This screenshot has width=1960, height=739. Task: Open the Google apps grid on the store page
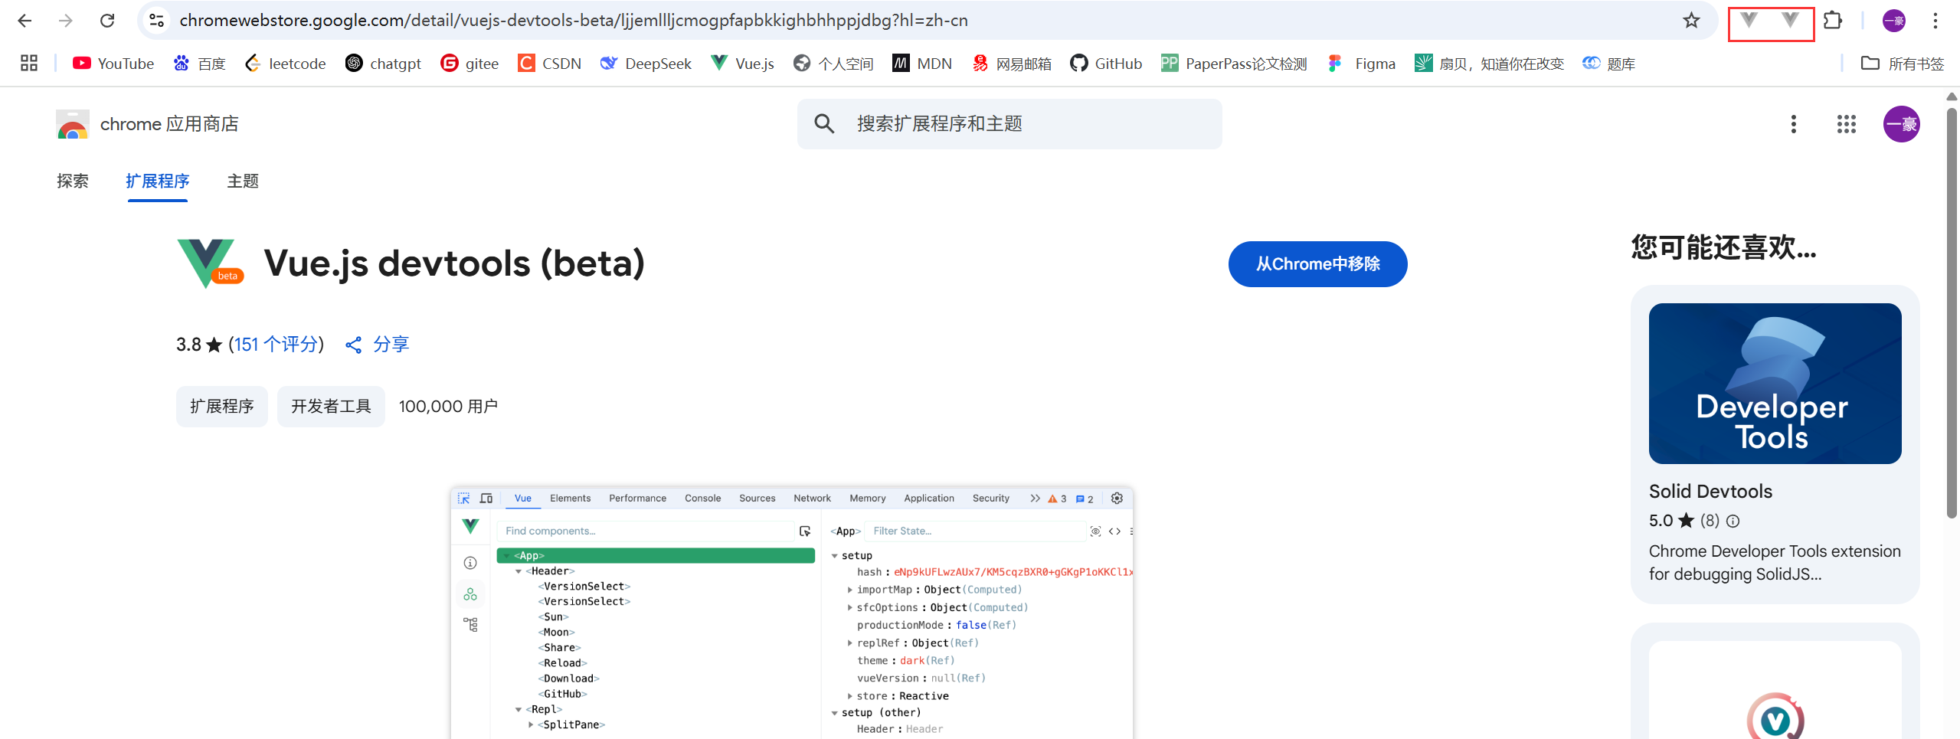tap(1846, 124)
